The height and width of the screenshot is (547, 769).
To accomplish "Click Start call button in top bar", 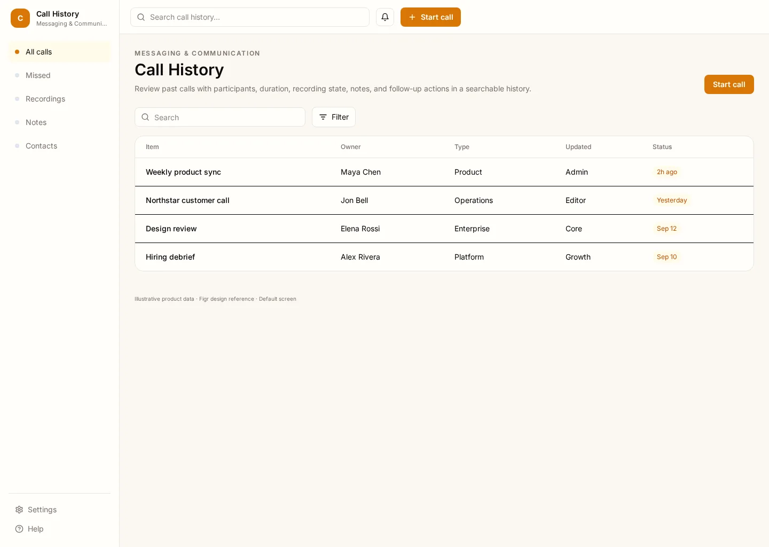I will (x=430, y=17).
